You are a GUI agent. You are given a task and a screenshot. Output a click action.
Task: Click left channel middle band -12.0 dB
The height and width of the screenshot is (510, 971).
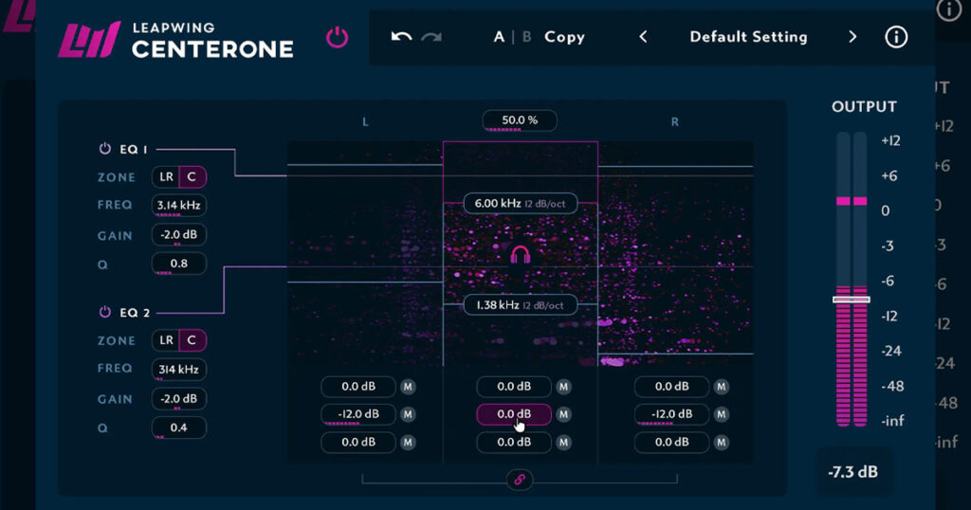click(357, 414)
